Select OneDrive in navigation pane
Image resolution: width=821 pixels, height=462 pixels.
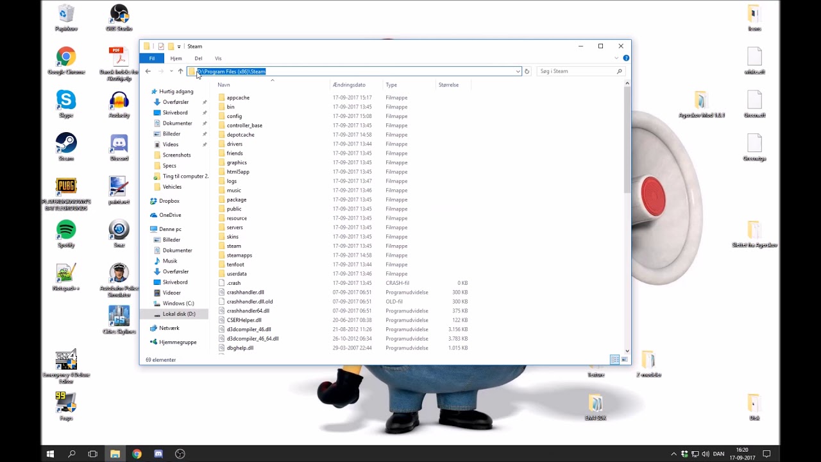point(170,215)
